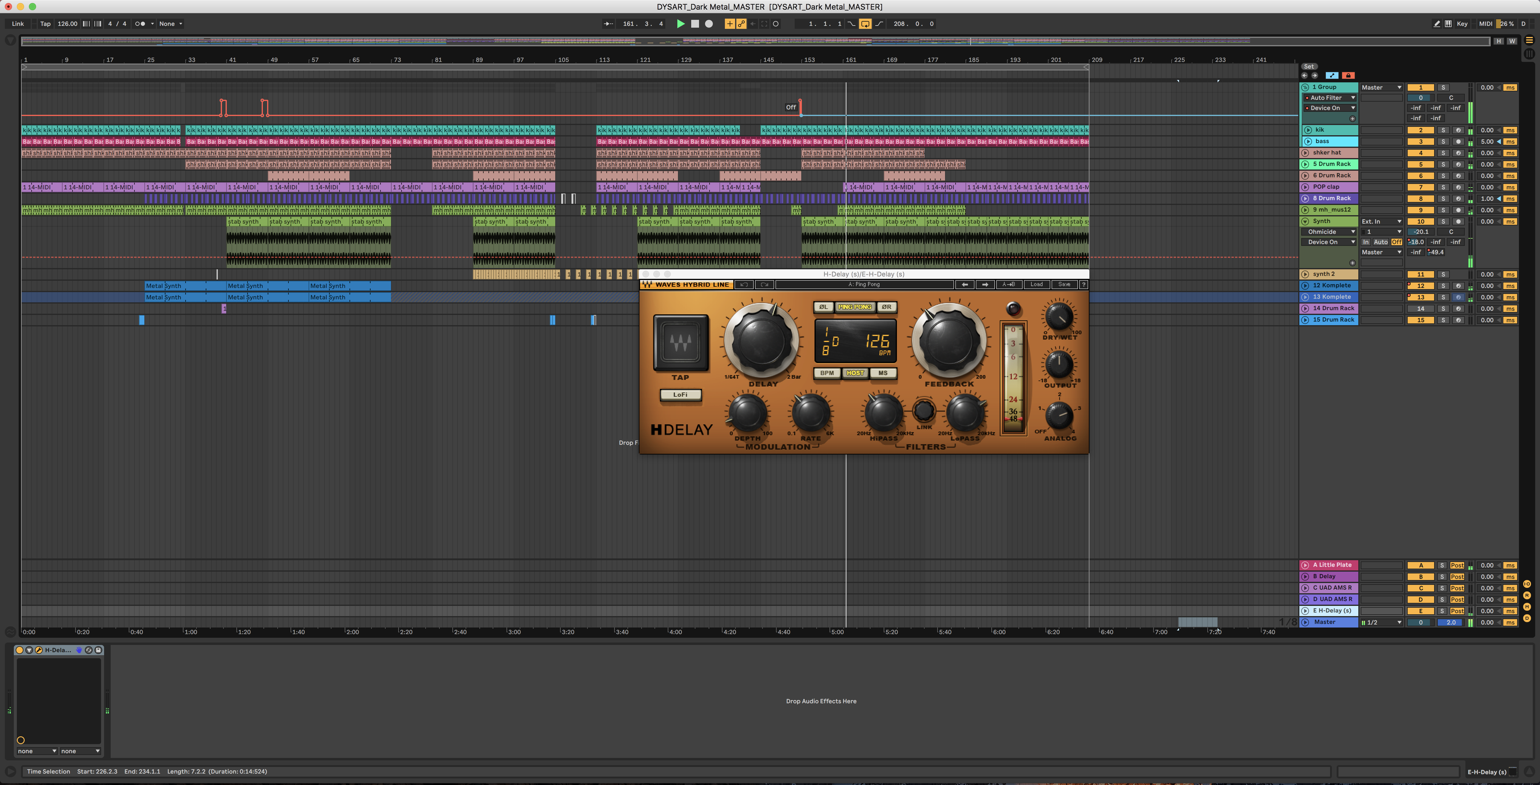1540x785 pixels.
Task: Click the H-Delay undo arrow icon
Action: pyautogui.click(x=744, y=285)
